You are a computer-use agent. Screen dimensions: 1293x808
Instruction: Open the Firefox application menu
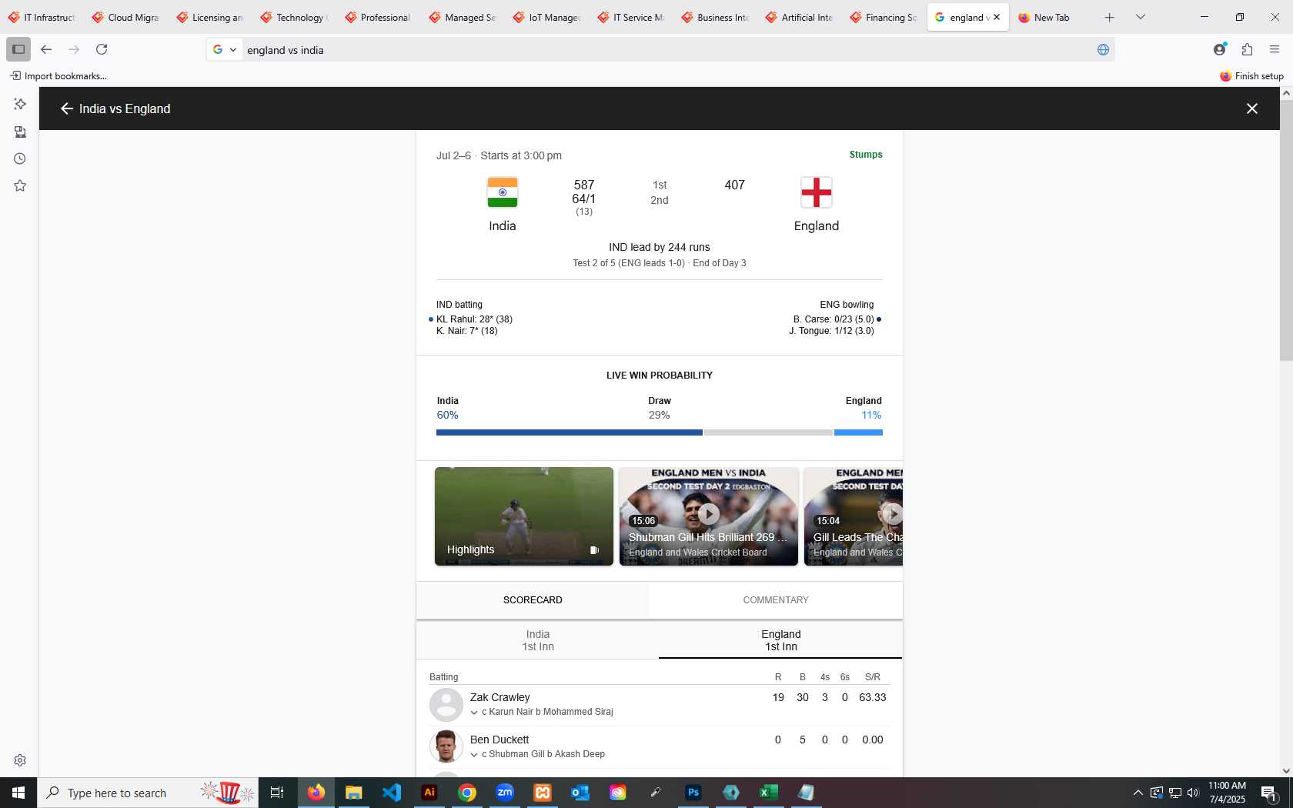[x=1275, y=49]
